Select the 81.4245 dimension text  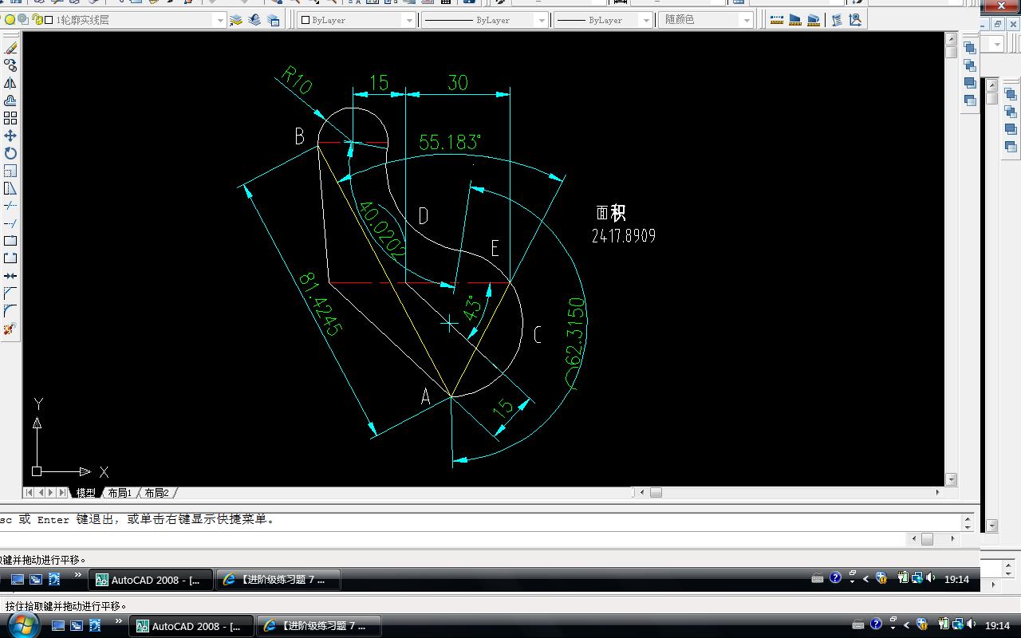[321, 304]
